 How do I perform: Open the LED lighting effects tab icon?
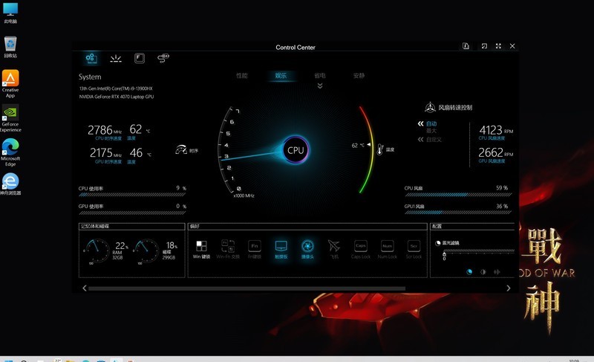pyautogui.click(x=116, y=59)
